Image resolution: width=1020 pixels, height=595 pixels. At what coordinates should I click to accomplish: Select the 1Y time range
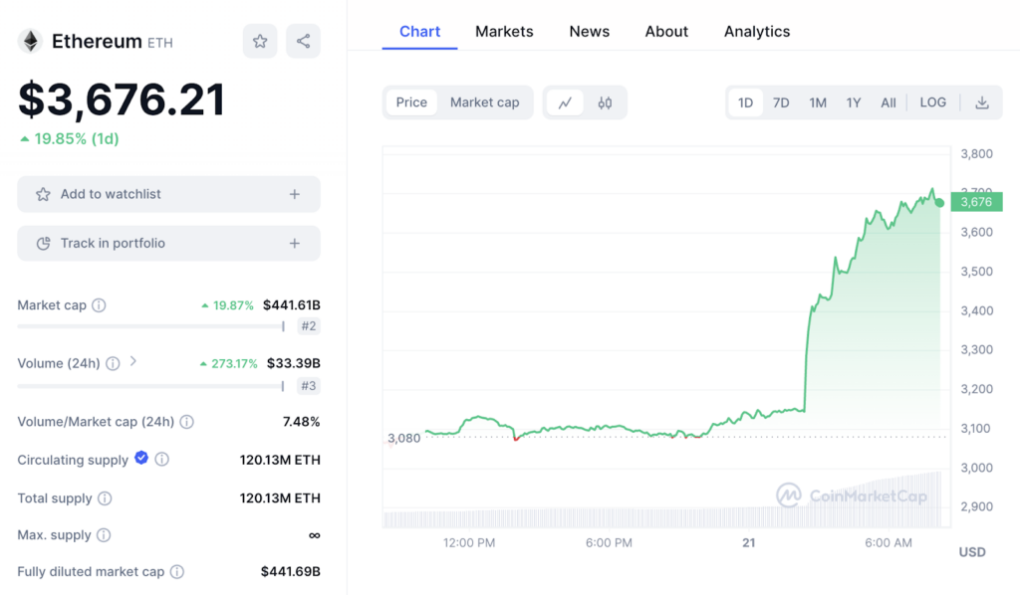click(853, 102)
